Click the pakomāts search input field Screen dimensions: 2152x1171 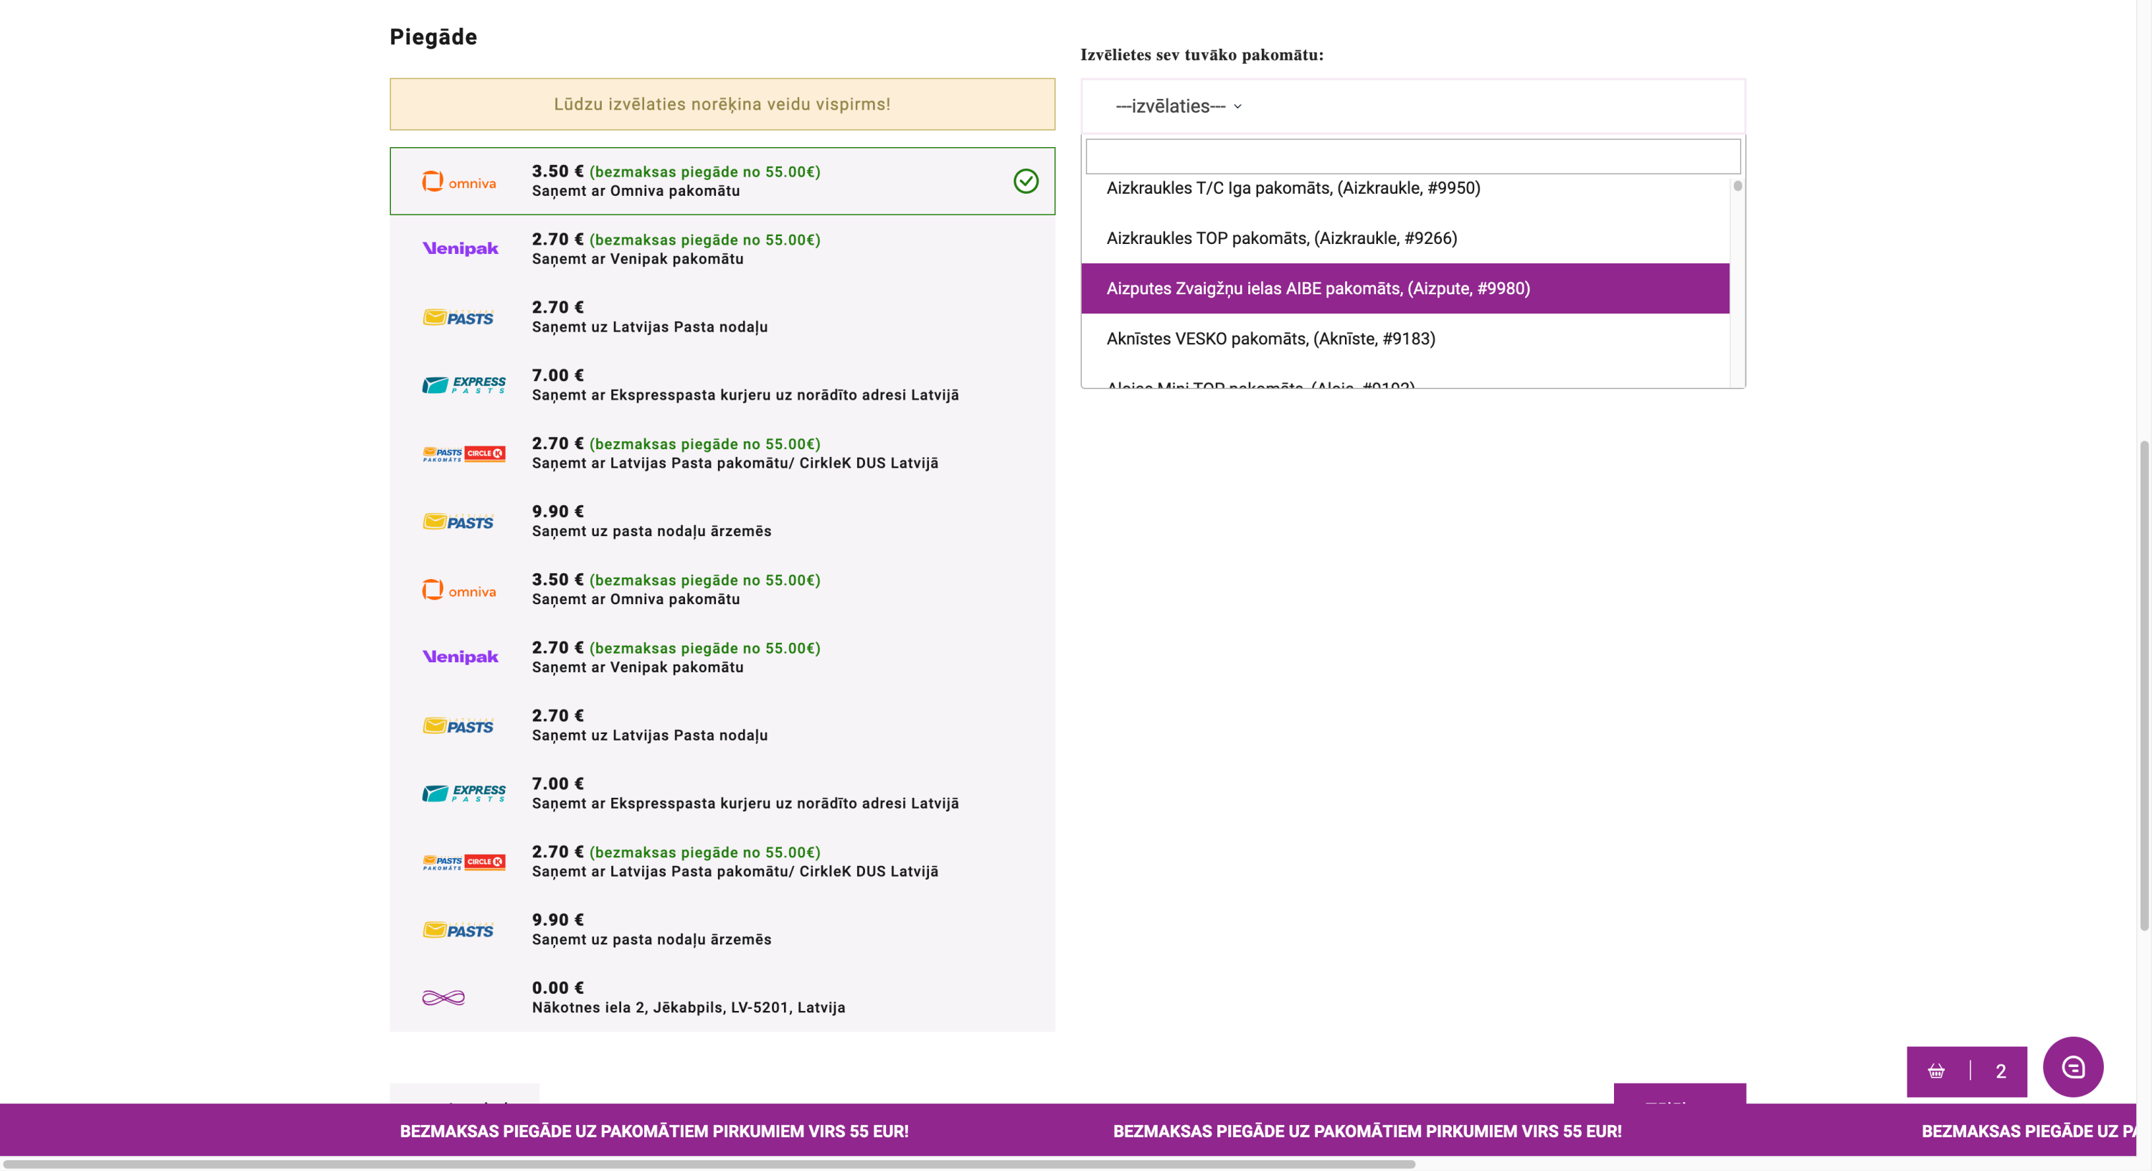click(1412, 156)
